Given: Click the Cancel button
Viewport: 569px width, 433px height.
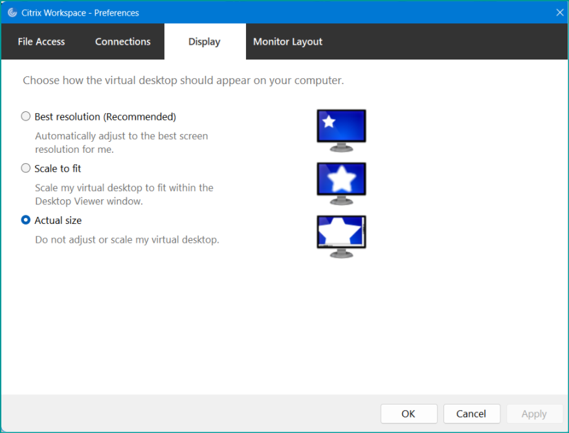Looking at the screenshot, I should coord(471,414).
